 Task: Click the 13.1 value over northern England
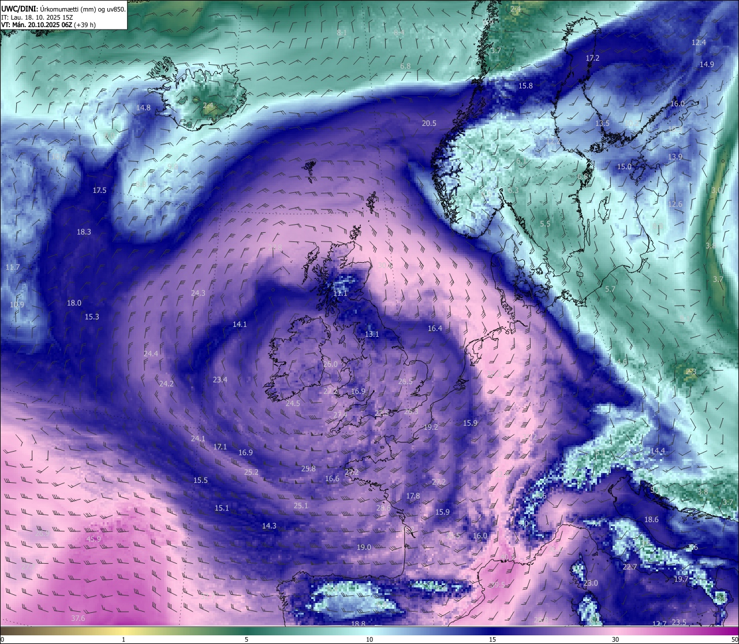coord(372,334)
